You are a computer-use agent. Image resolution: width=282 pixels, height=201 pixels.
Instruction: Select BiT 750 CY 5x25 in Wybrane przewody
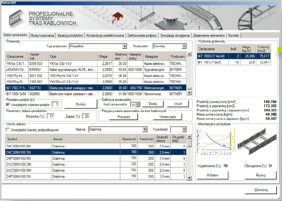click(210, 62)
